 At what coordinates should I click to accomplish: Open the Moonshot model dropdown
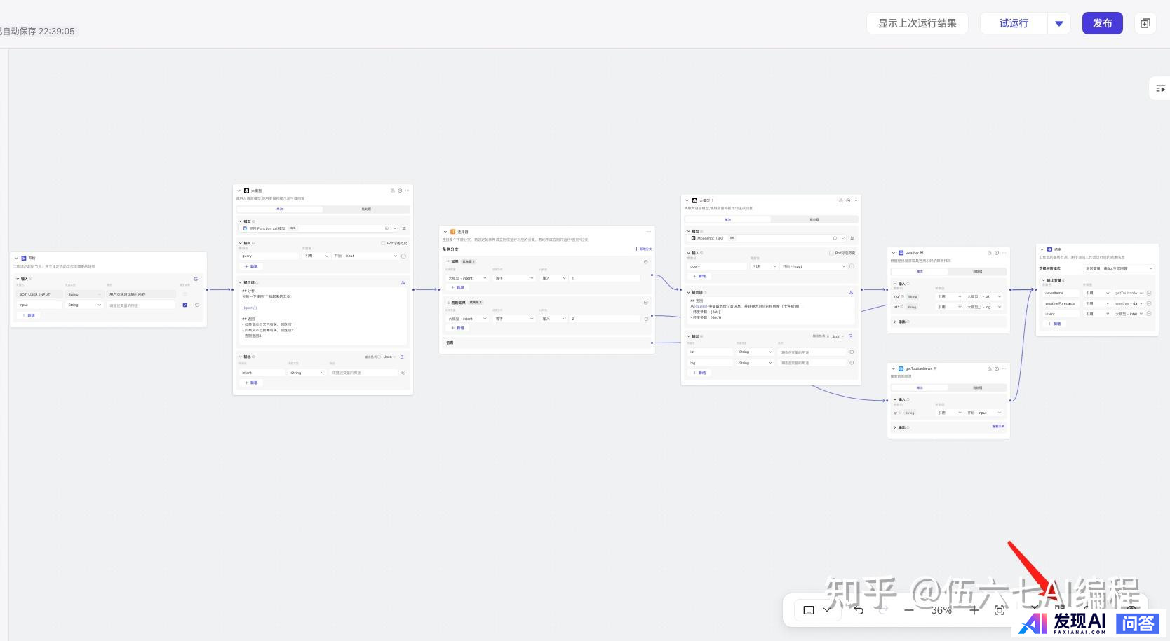pos(843,238)
